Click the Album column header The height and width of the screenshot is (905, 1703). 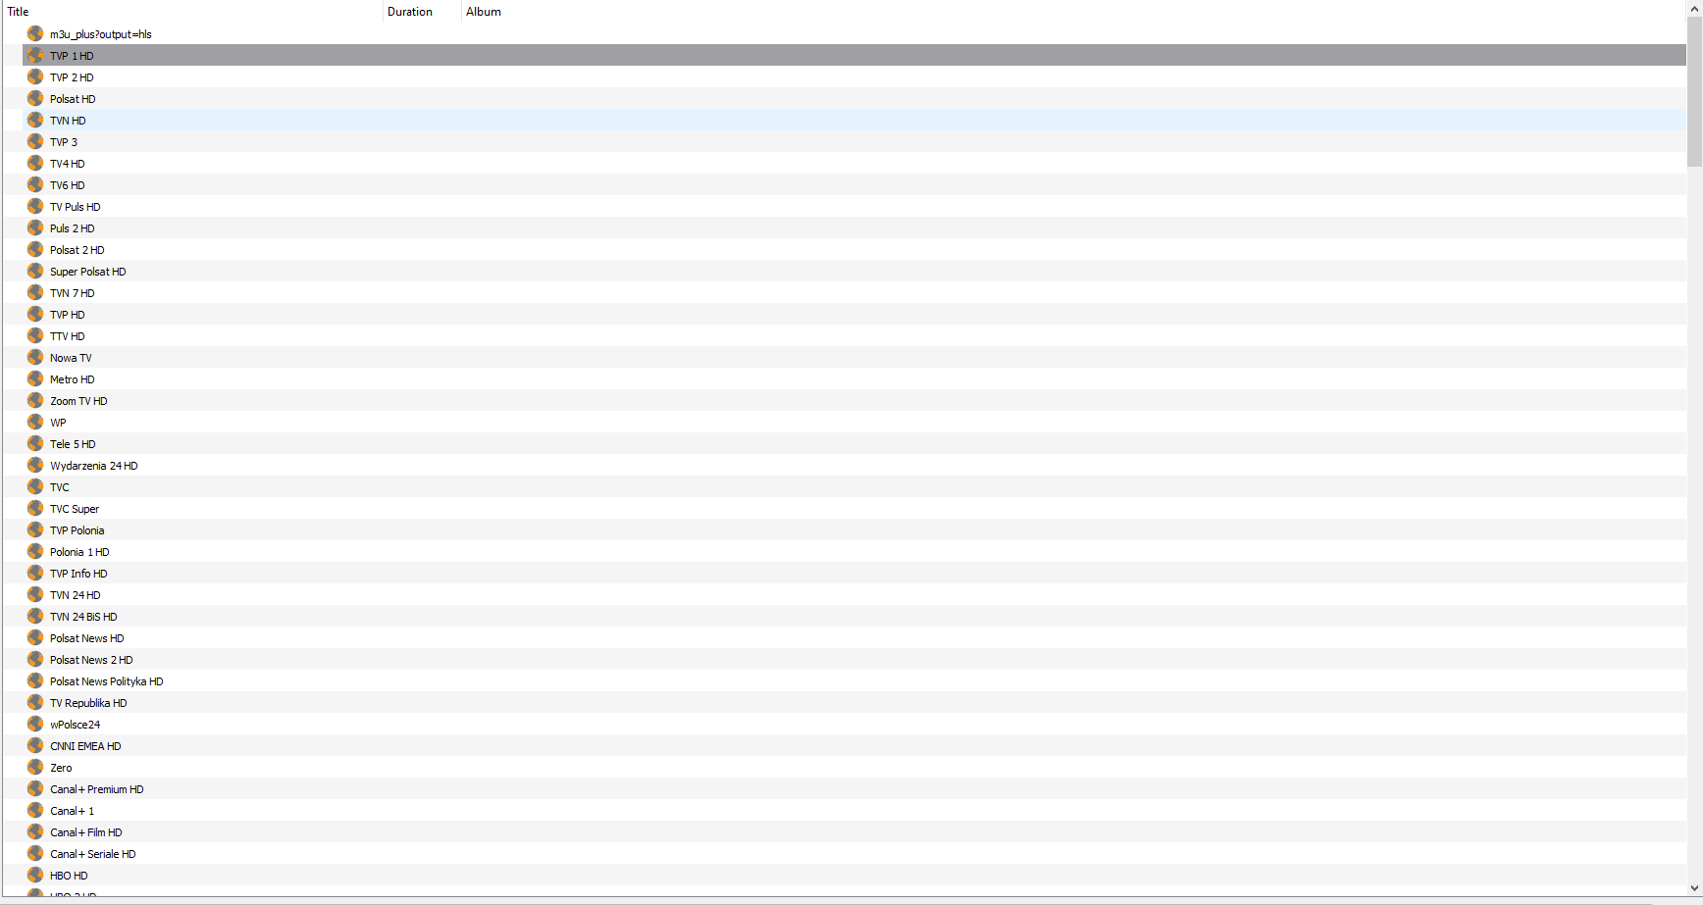(484, 12)
